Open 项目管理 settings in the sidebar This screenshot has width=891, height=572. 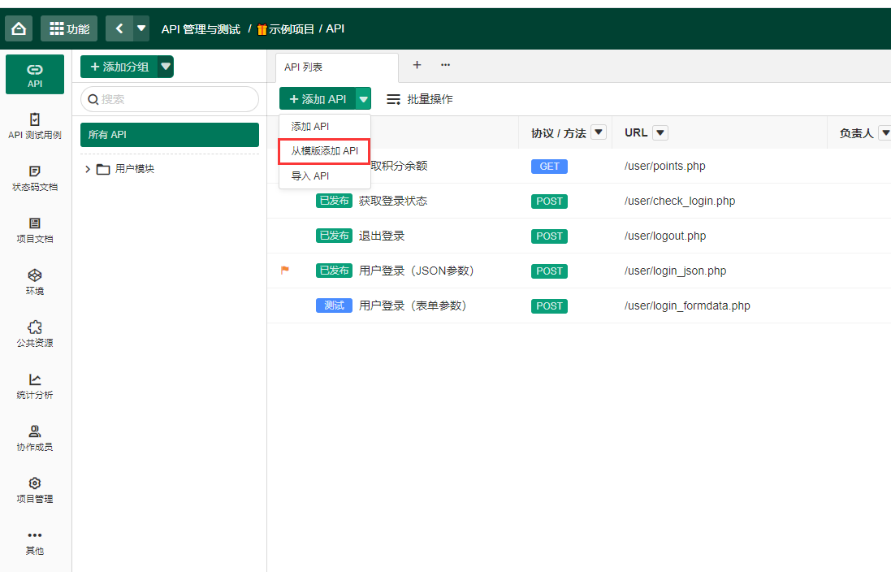34,490
